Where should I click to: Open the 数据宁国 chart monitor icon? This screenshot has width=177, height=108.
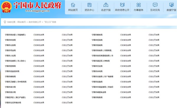point(171,5)
